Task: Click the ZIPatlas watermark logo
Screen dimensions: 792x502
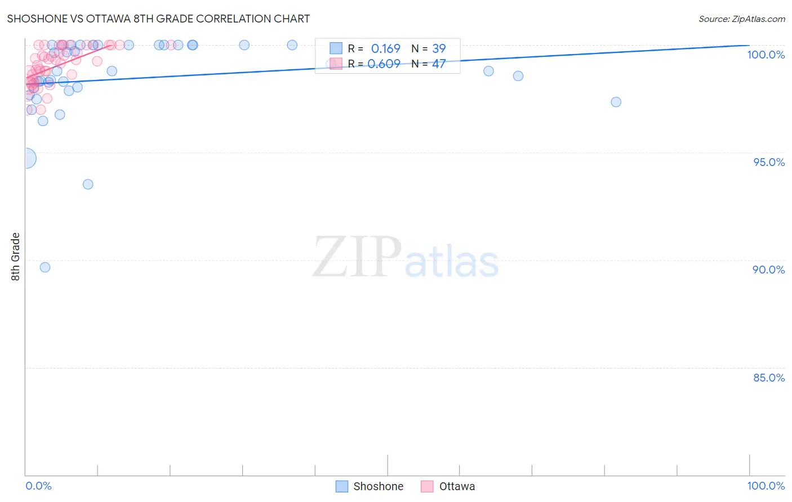Action: click(x=406, y=258)
